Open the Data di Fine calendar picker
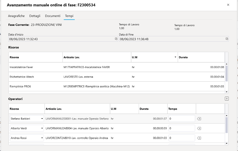Viewport: 238px width, 151px height. [227, 39]
